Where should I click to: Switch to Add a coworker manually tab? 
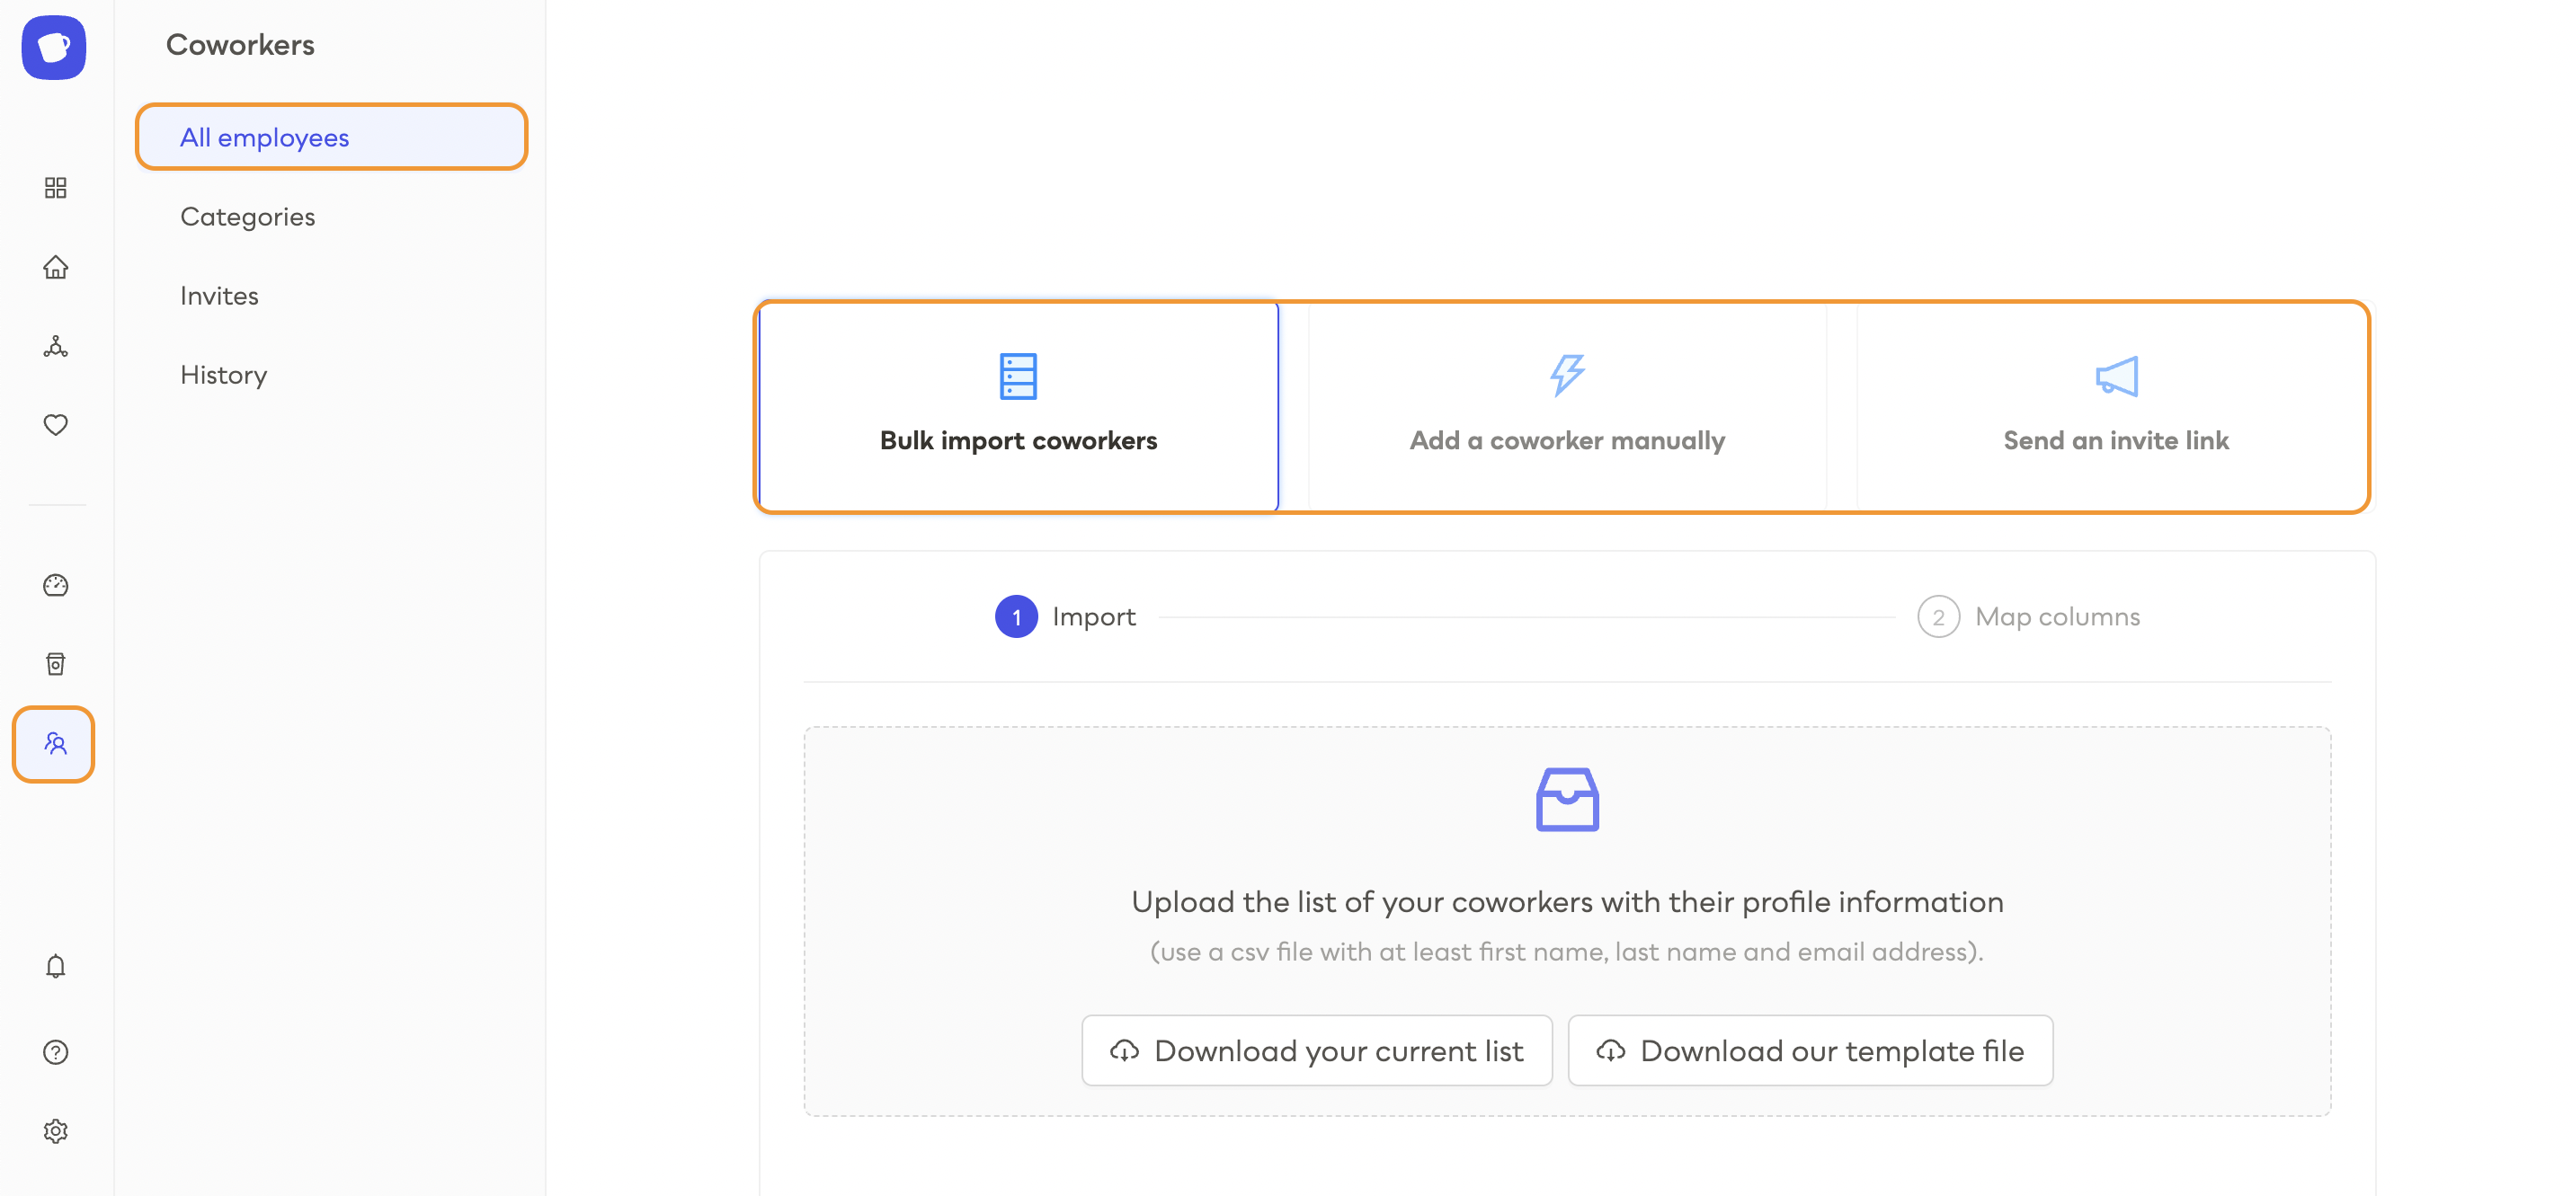[1567, 406]
